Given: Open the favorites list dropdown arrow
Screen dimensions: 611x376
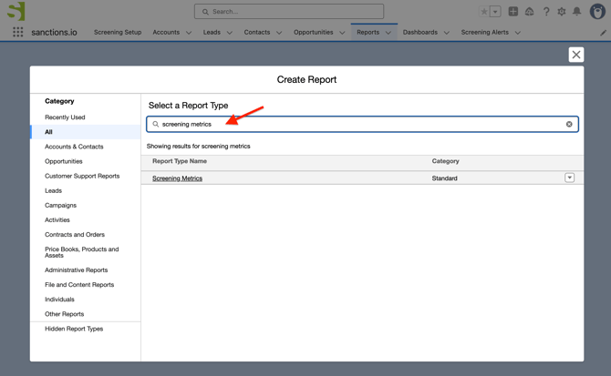Looking at the screenshot, I should (495, 12).
